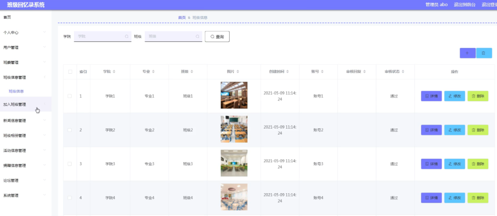Click the trash batch-delete button
Screen dimensions: 497x216
point(484,53)
